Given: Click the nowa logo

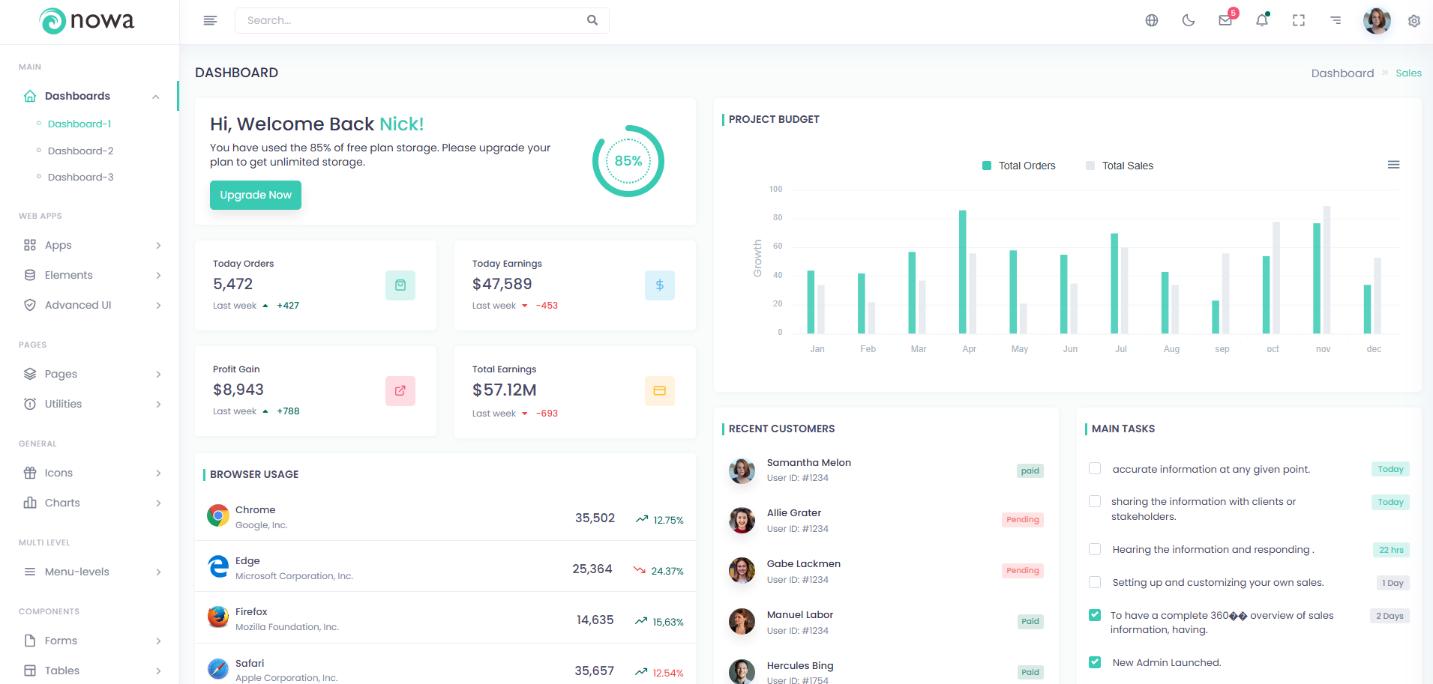Looking at the screenshot, I should tap(86, 21).
